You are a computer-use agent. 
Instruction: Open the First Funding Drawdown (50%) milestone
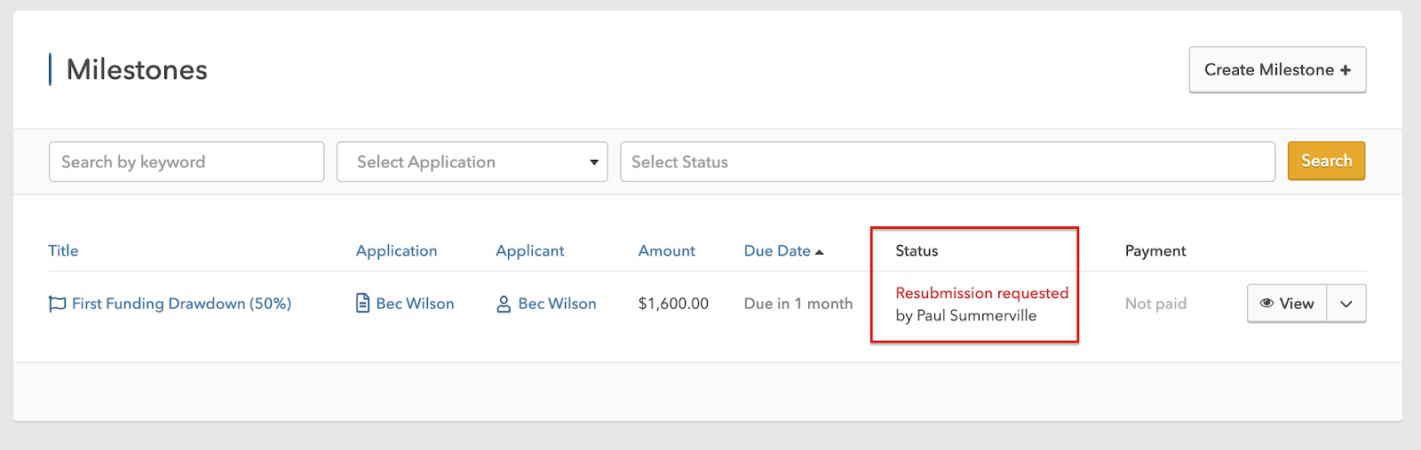(181, 304)
